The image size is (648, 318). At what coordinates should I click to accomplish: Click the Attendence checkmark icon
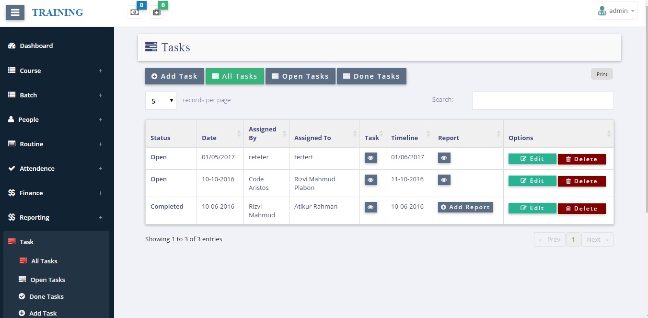pyautogui.click(x=11, y=168)
